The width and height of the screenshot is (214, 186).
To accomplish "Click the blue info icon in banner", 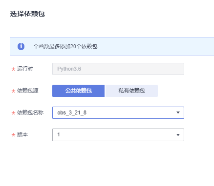I will [21, 46].
